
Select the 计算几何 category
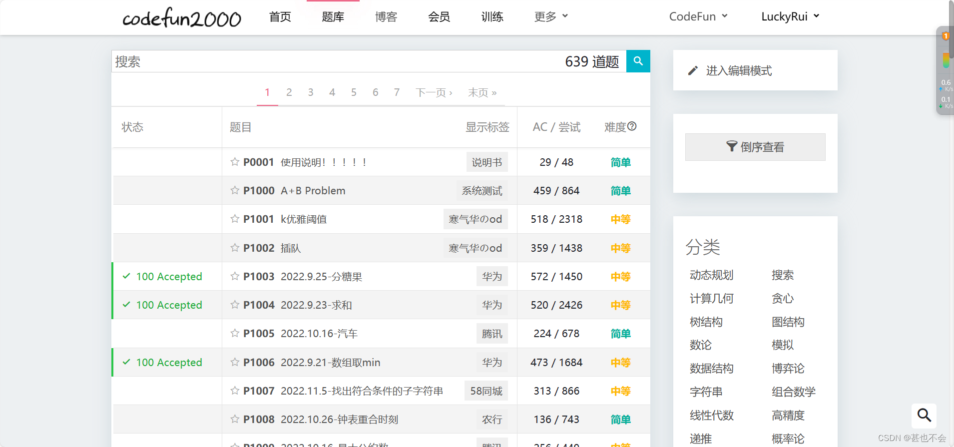coord(711,298)
